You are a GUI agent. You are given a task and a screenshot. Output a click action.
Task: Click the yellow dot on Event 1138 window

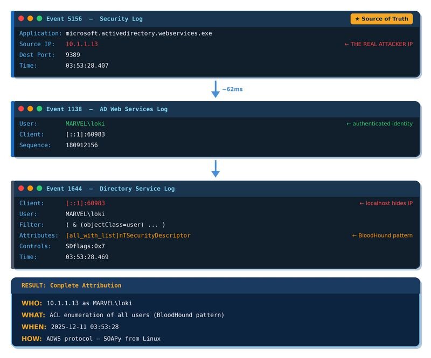tap(30, 109)
